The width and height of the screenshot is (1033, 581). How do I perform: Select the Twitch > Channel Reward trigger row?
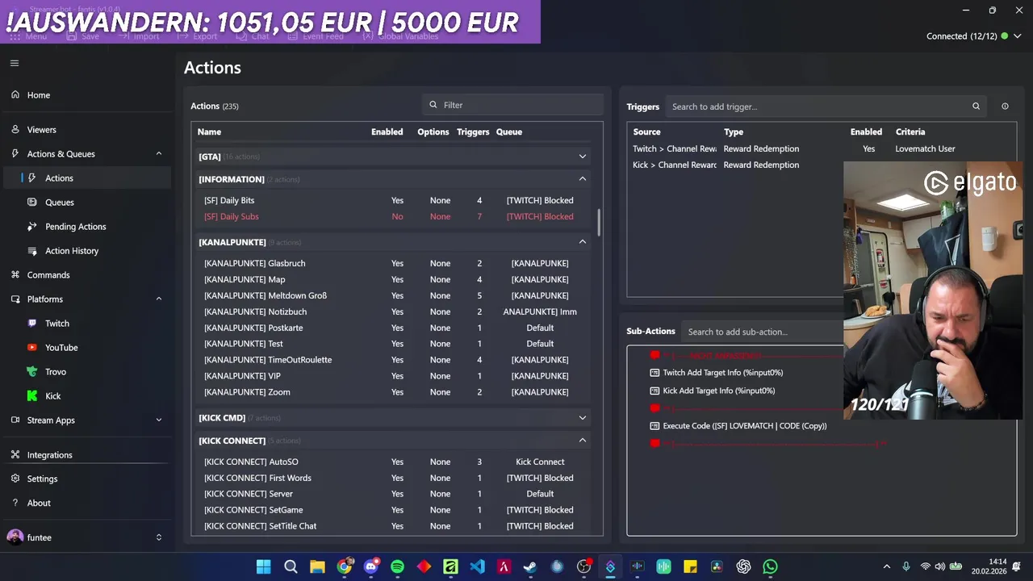[822, 148]
